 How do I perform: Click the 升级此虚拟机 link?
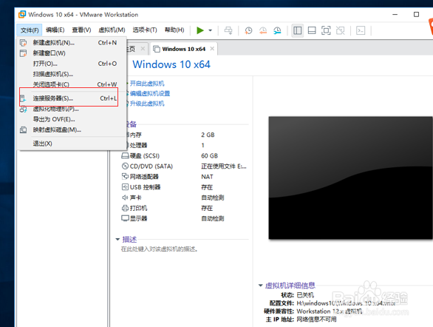tap(147, 104)
